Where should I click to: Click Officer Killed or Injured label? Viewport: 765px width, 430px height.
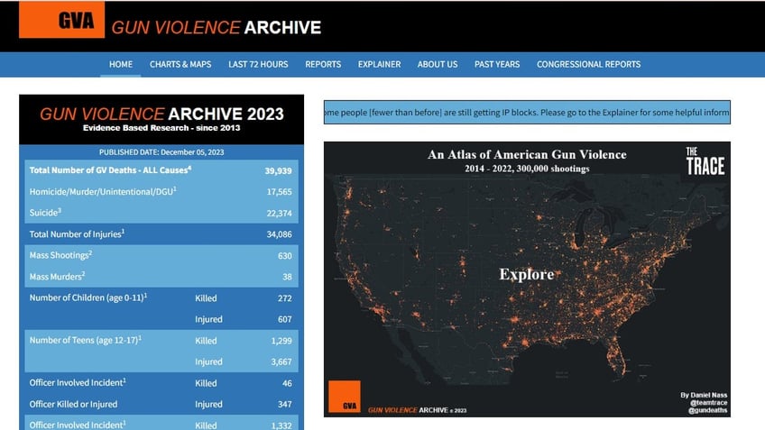point(73,404)
